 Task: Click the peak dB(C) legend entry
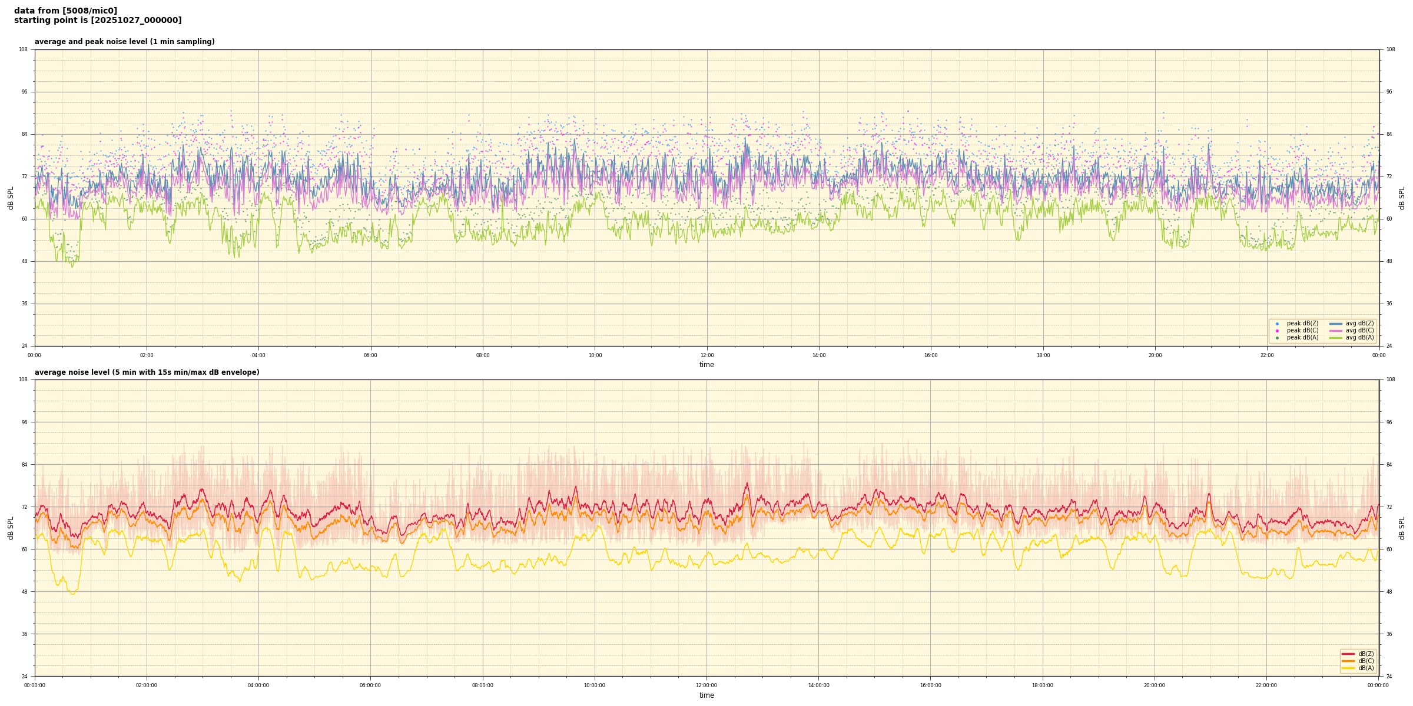pos(1302,331)
